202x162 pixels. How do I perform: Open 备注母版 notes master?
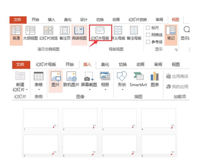(x=134, y=33)
